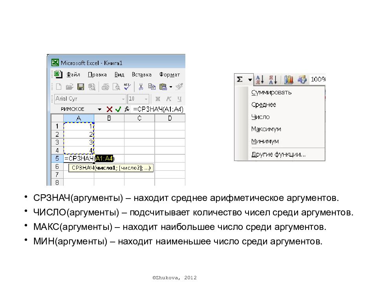The height and width of the screenshot is (282, 377).
Task: Click the Open folder icon
Action: tap(70, 87)
